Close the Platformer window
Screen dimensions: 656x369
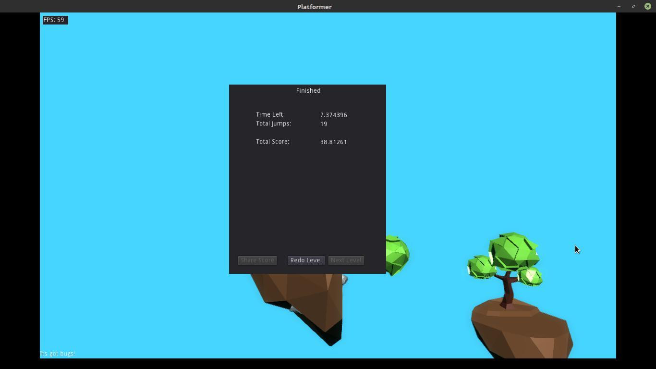647,6
